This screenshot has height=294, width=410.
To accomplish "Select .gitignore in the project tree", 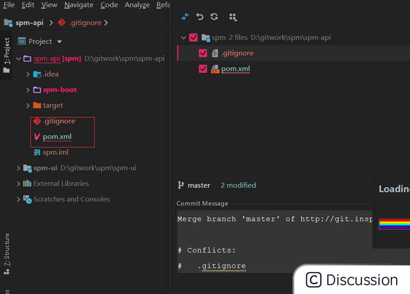I will pos(59,121).
